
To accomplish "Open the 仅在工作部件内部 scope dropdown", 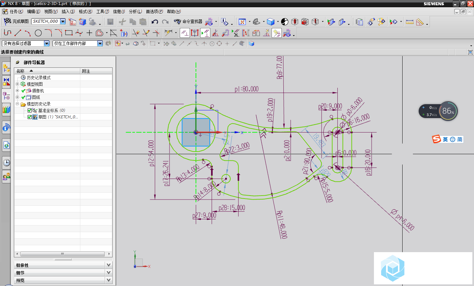I will click(100, 43).
